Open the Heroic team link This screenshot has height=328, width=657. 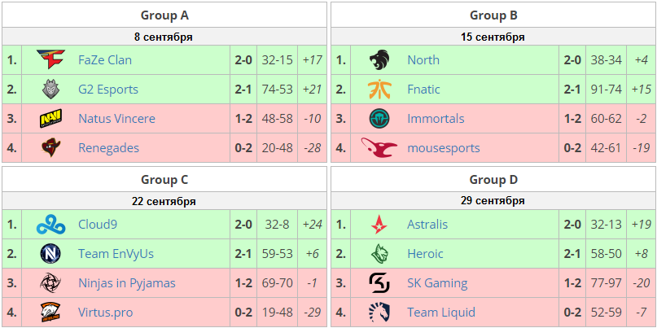click(x=425, y=254)
